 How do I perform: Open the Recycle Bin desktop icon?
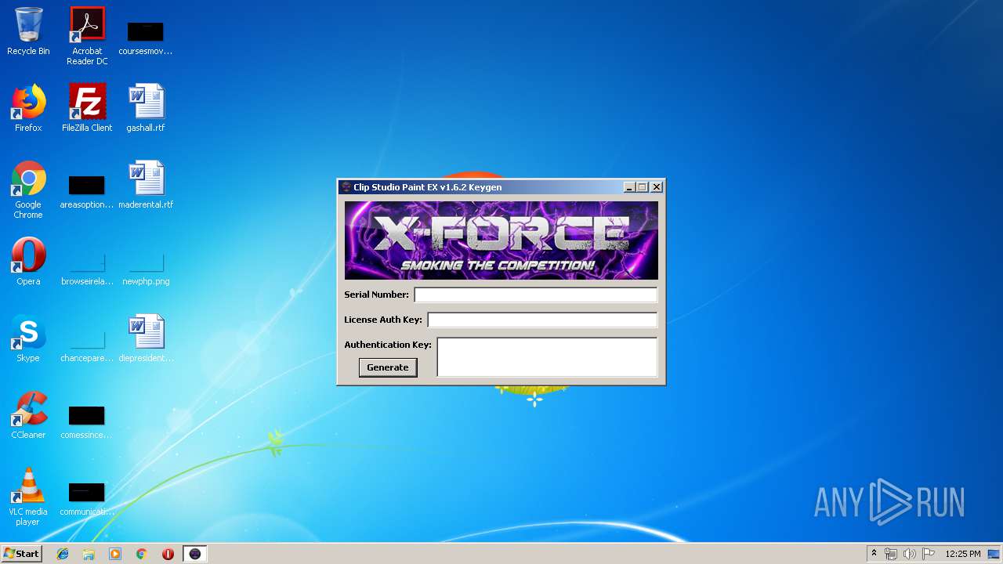coord(28,31)
